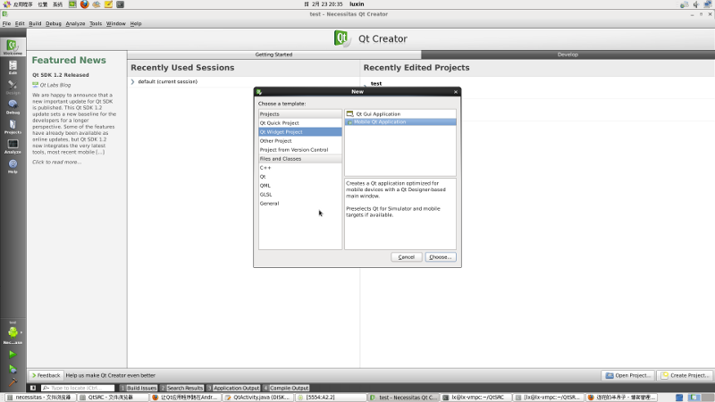Select Project from Version Control category
The height and width of the screenshot is (402, 715).
coord(300,149)
